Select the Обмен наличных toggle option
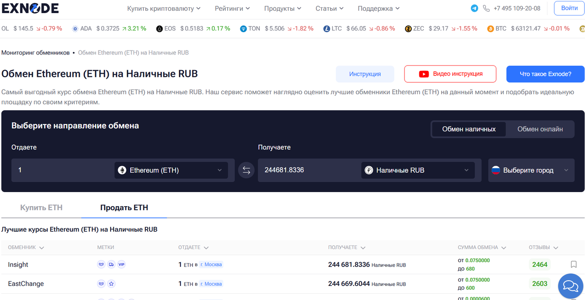 (x=469, y=129)
